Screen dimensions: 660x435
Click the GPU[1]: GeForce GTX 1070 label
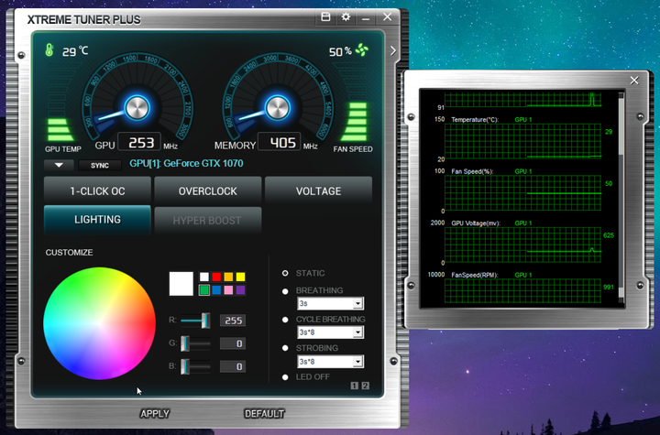click(x=186, y=163)
